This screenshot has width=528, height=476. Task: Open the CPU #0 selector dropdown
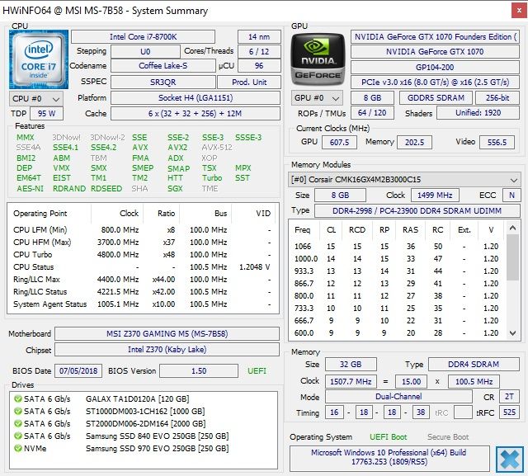coord(36,99)
